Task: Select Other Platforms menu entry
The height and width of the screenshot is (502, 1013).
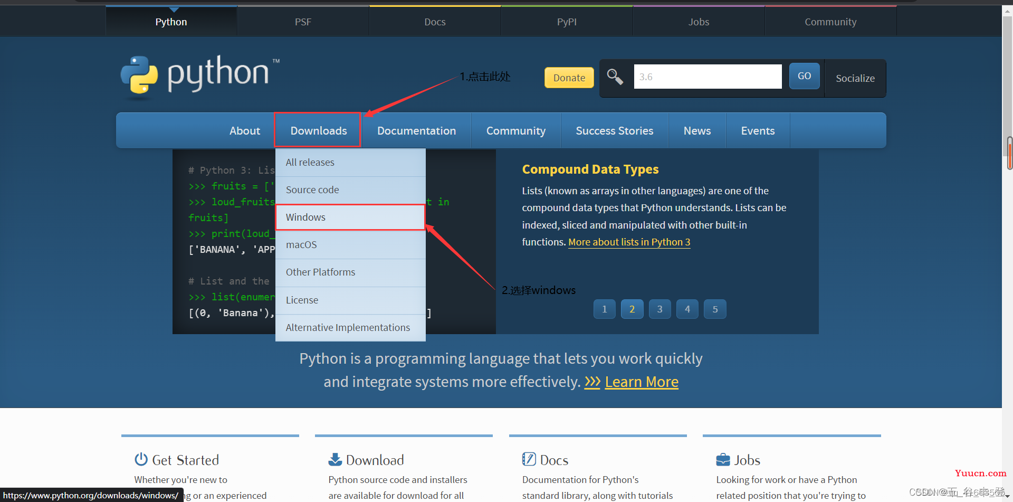Action: pyautogui.click(x=350, y=272)
